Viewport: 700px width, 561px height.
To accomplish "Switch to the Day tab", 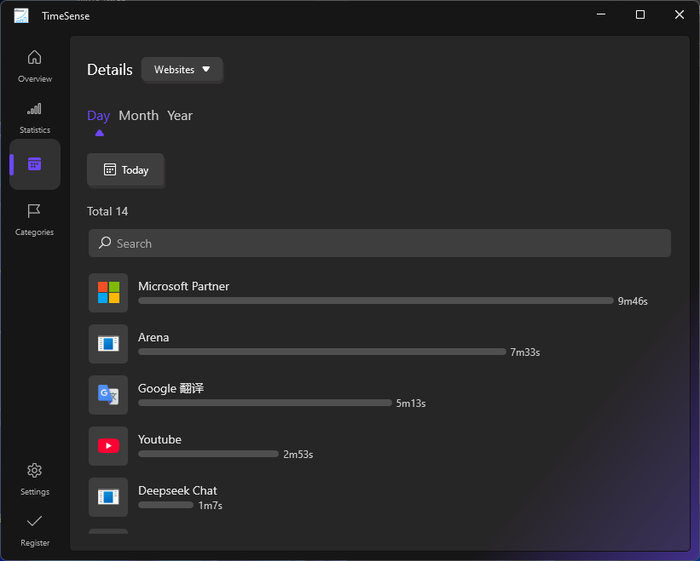I will (x=99, y=116).
